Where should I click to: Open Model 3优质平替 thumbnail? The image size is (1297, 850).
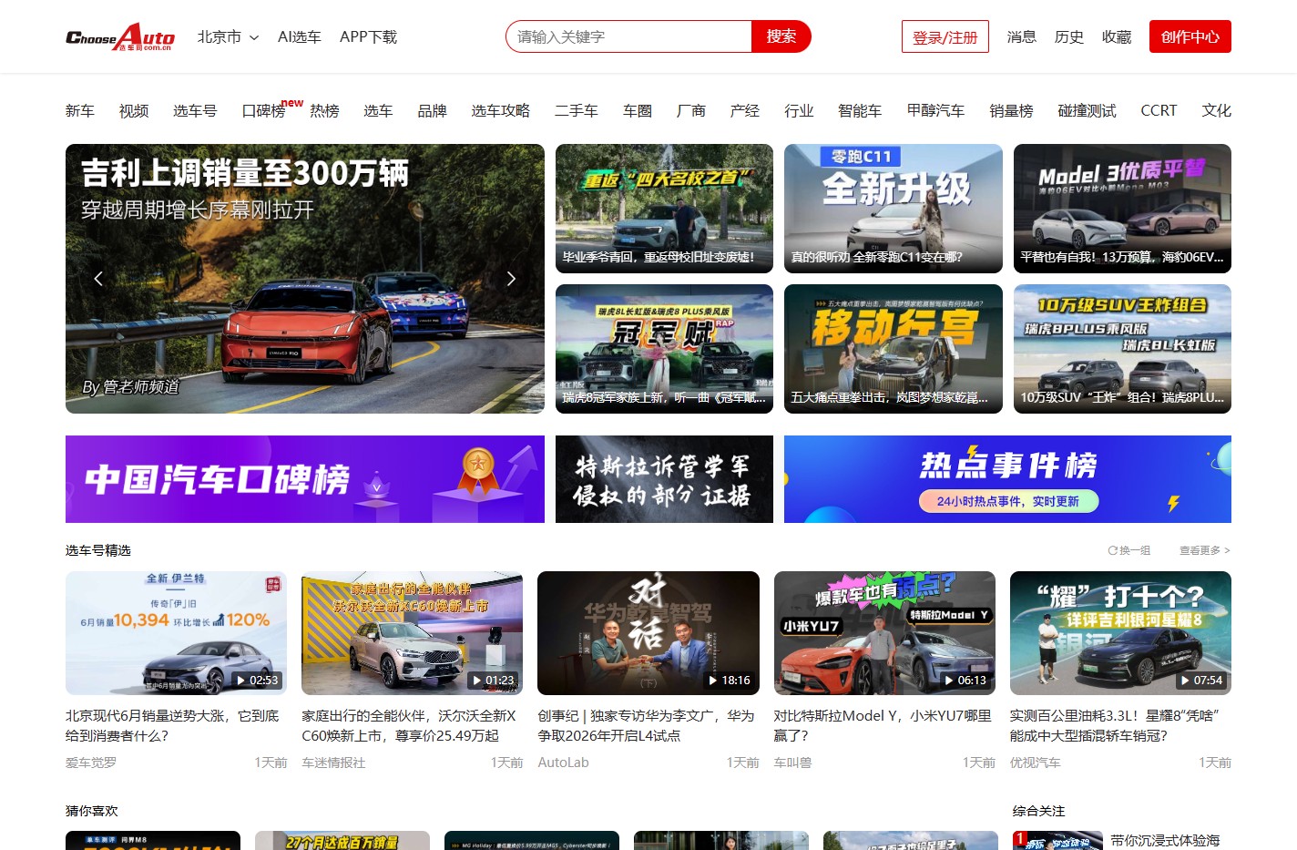point(1122,209)
